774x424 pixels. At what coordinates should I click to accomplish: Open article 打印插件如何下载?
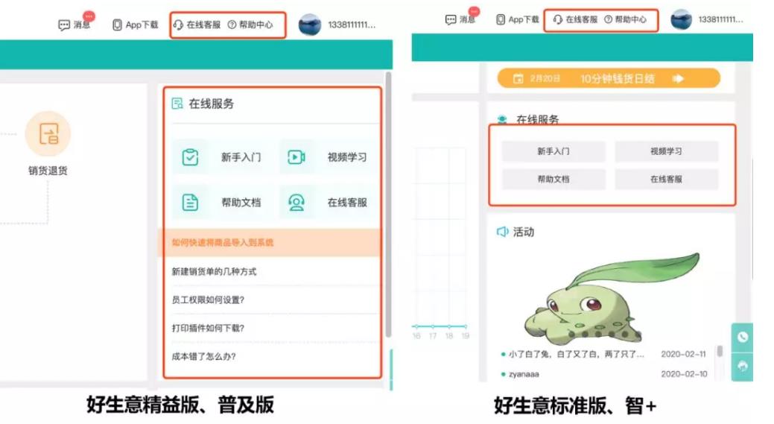point(208,328)
